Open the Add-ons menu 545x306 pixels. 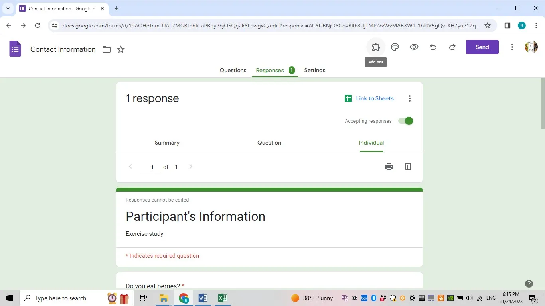click(375, 47)
